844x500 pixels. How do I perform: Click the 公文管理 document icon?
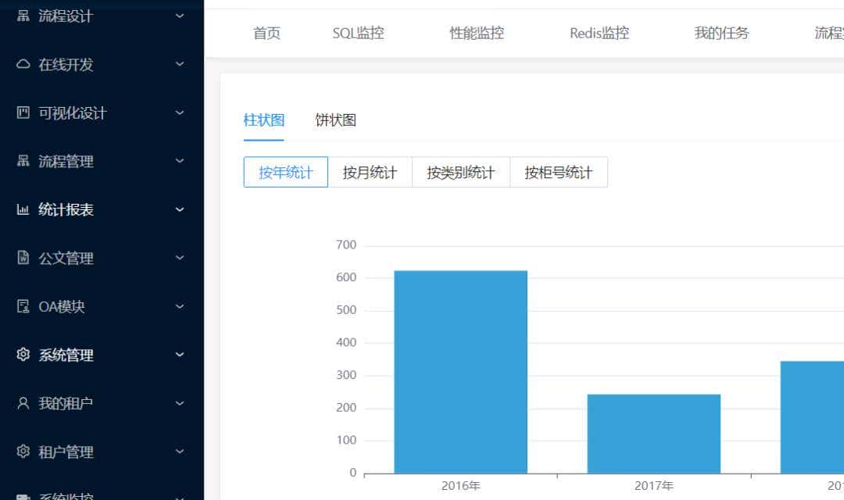pyautogui.click(x=23, y=258)
